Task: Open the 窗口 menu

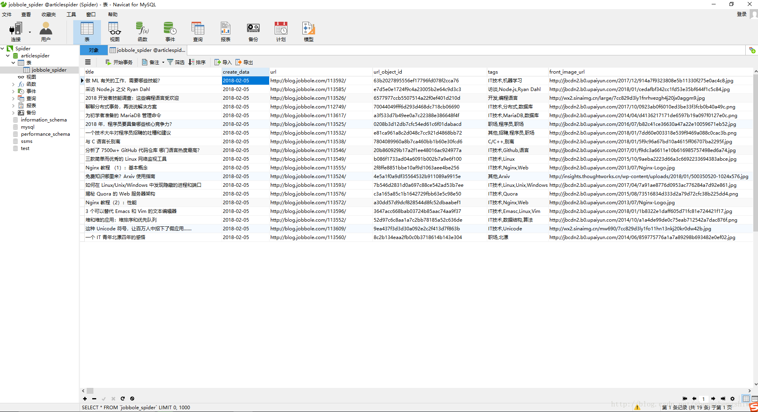Action: [91, 14]
